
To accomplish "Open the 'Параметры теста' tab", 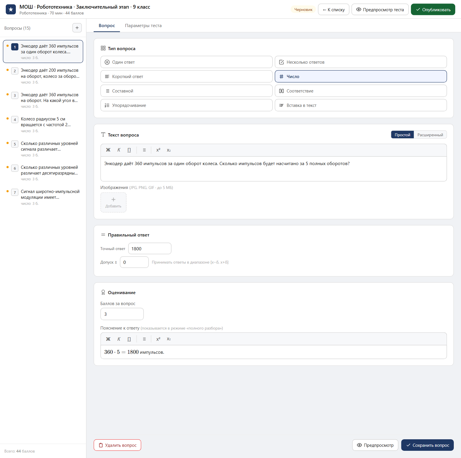I will (143, 26).
